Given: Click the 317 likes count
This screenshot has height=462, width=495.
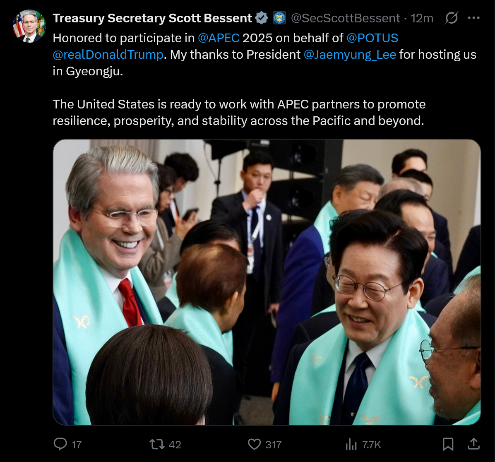Looking at the screenshot, I should (274, 445).
